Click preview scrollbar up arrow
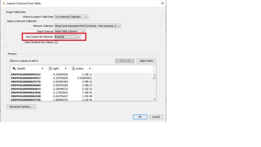261x147 pixels. 154,75
